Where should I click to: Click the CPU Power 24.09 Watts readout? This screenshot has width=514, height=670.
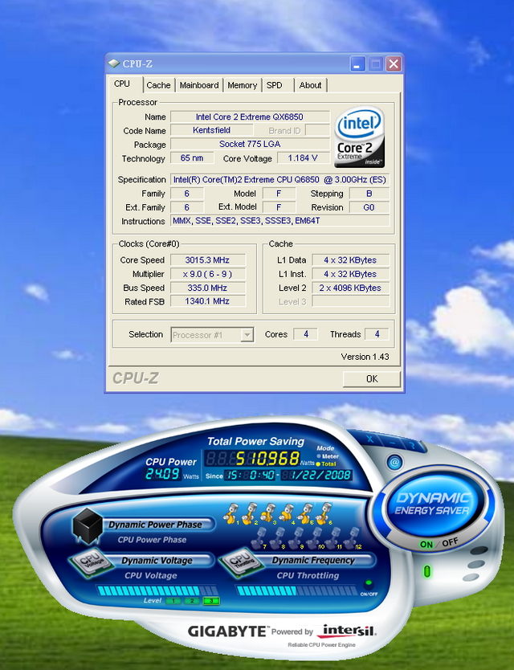click(x=163, y=473)
